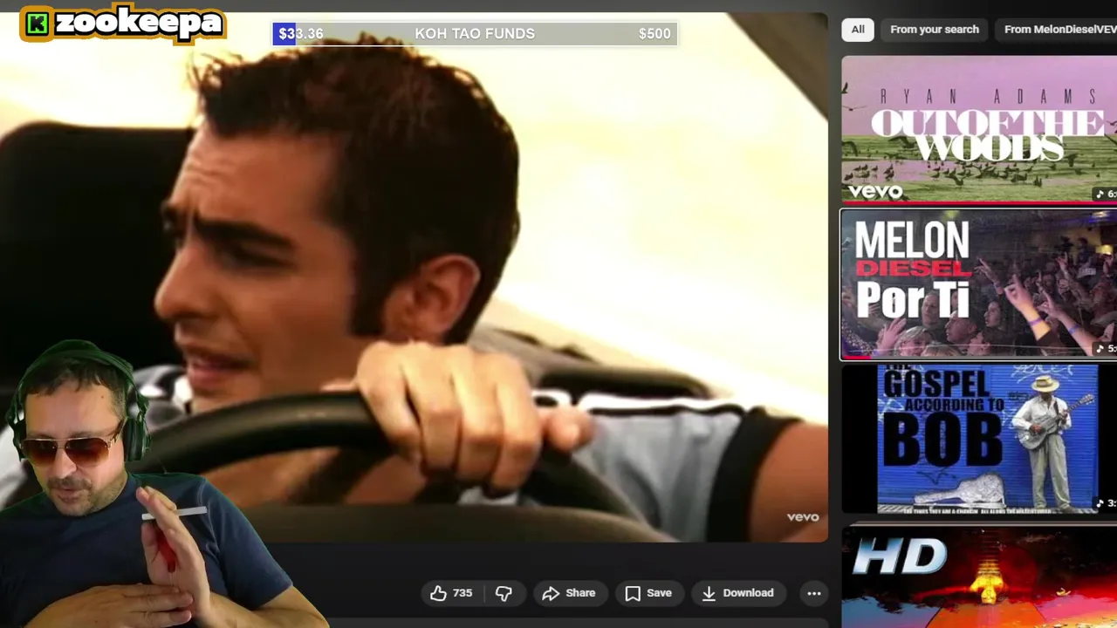Click the dislike thumbs-down button
Viewport: 1117px width, 628px height.
pos(504,593)
